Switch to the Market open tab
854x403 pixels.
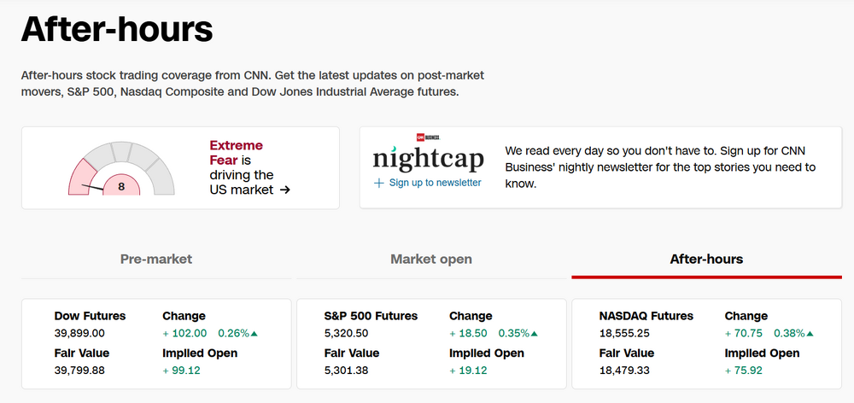(431, 259)
